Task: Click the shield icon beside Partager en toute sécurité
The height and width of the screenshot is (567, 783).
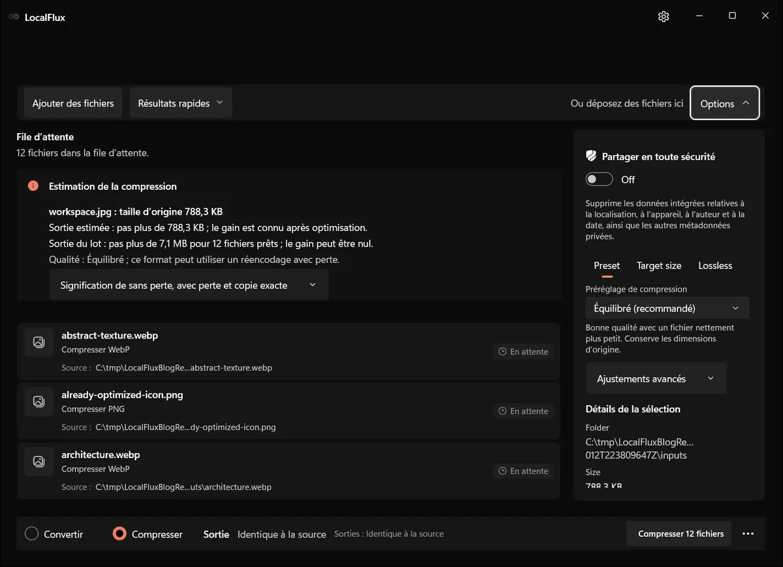Action: click(x=591, y=156)
